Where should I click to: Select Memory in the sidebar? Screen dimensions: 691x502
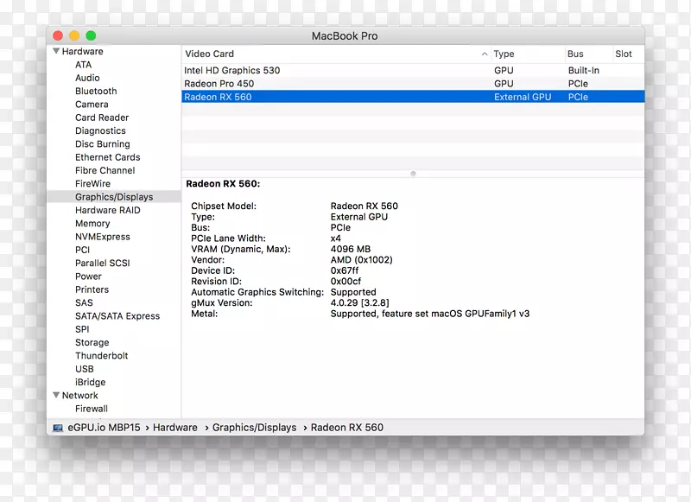click(x=92, y=223)
